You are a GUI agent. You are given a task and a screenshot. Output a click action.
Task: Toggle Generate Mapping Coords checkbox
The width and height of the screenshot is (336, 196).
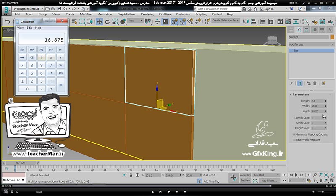[x=294, y=134]
